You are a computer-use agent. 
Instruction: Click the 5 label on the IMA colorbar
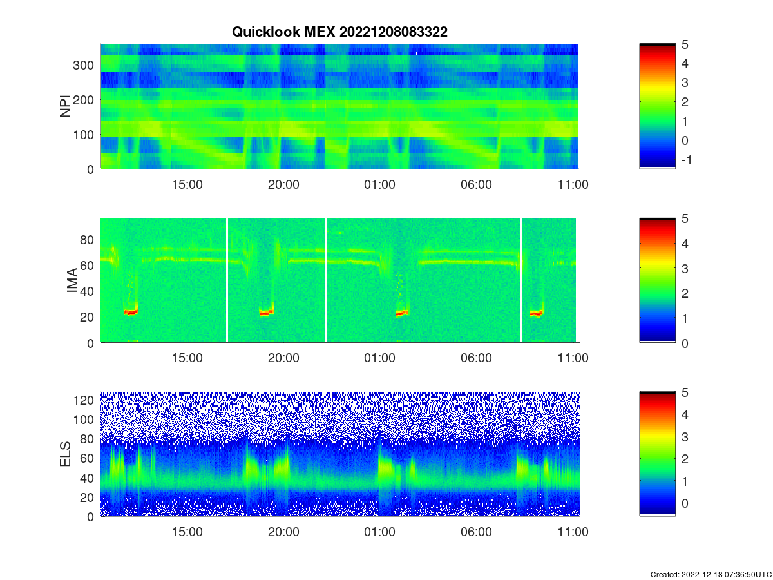click(x=685, y=219)
